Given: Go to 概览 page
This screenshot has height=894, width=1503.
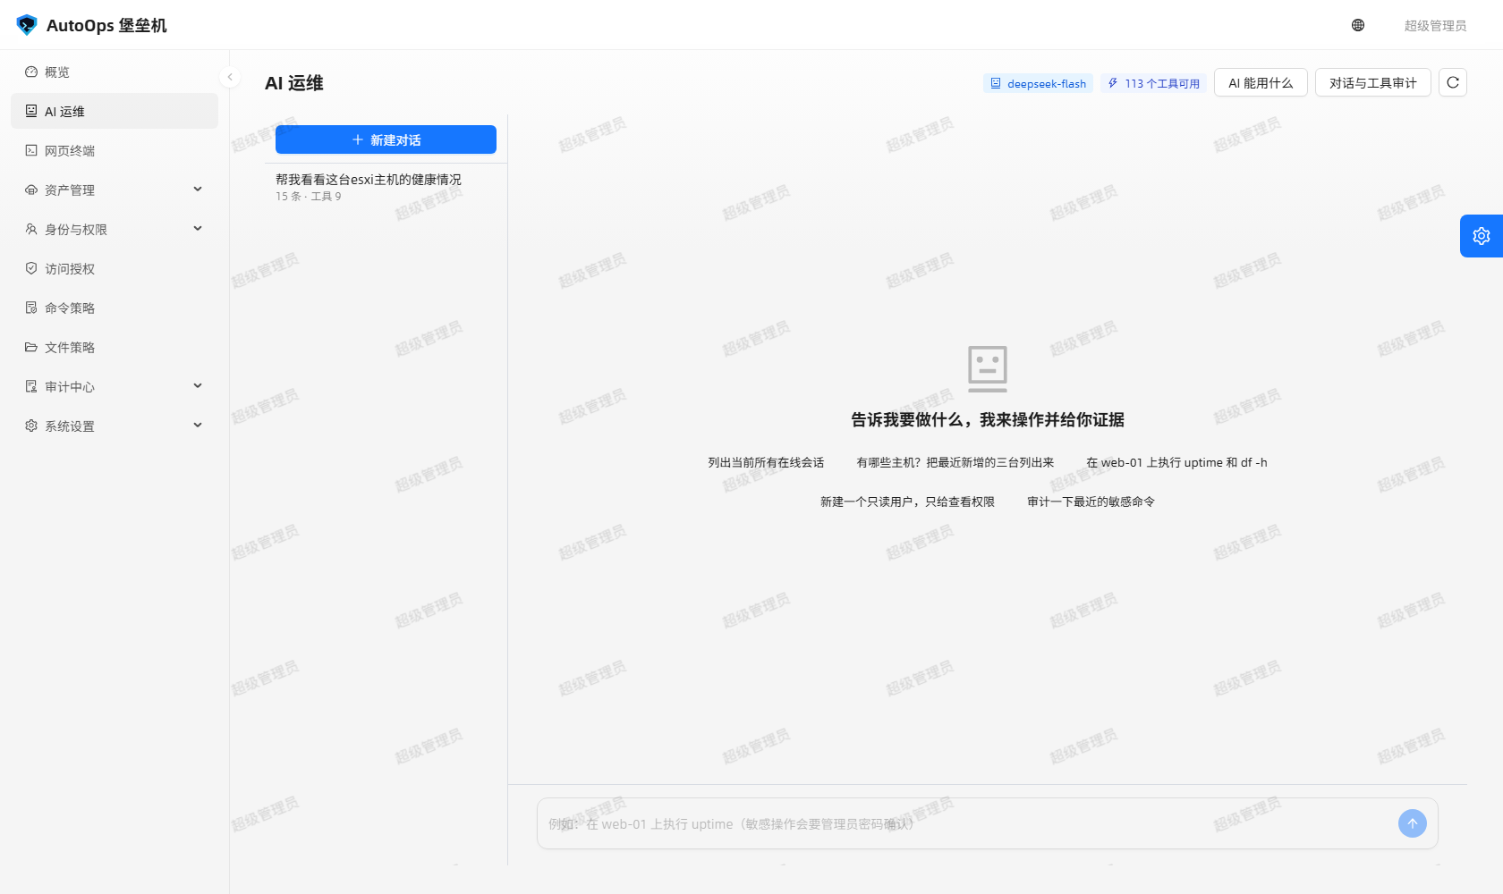Looking at the screenshot, I should click(115, 72).
